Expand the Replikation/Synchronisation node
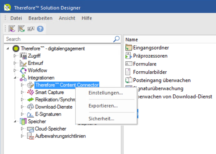Screen dimensions: 216x154 pos(22,99)
